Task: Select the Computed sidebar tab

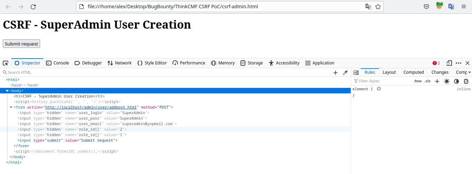Action: pyautogui.click(x=414, y=72)
